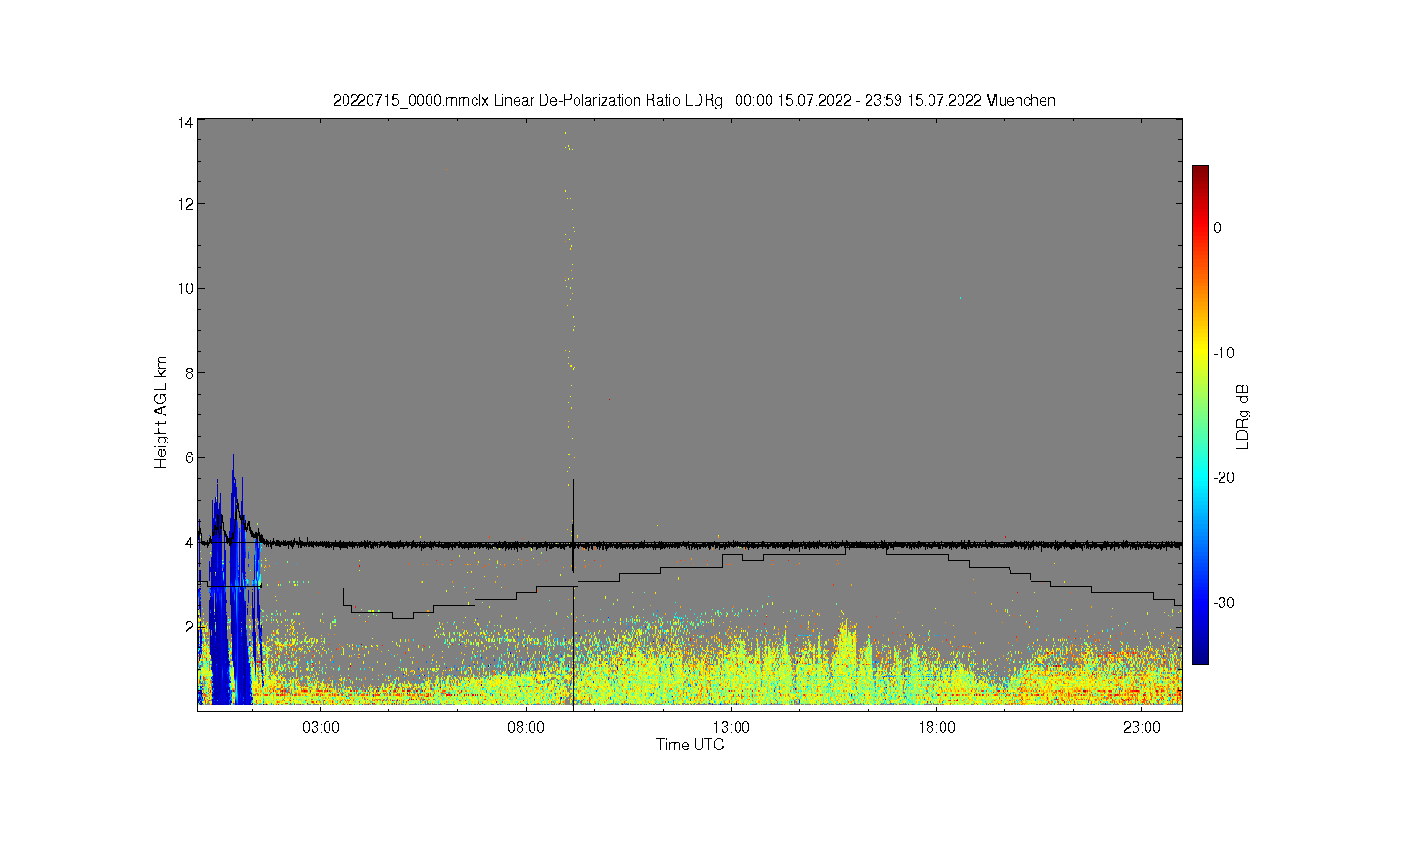Click the '-30' colorbar tick label
The image size is (1404, 842).
pyautogui.click(x=1224, y=602)
